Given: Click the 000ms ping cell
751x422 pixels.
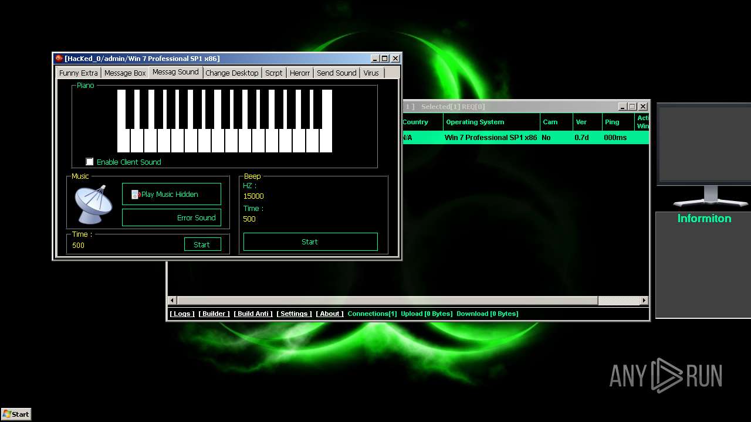Looking at the screenshot, I should coord(615,138).
